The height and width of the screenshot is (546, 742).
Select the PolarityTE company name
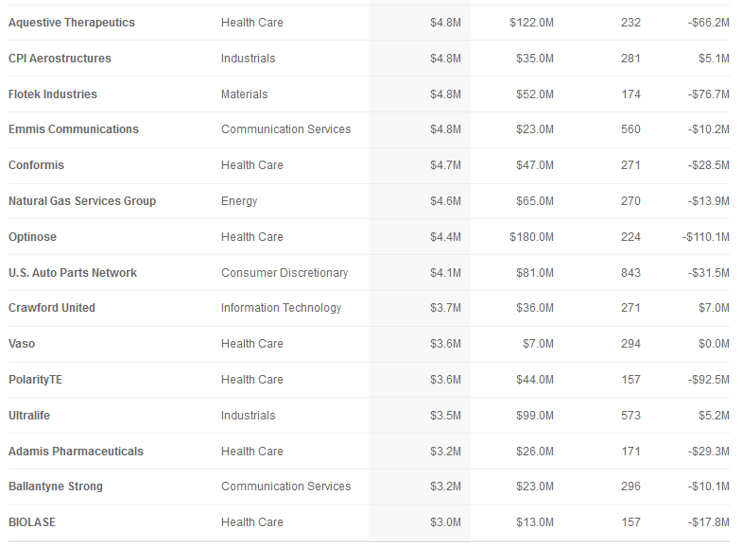click(x=35, y=380)
